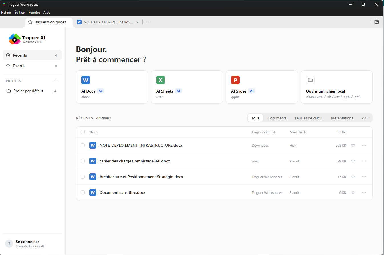384x255 pixels.
Task: Open more options for cahier des charges_omnistage360.docx
Action: pyautogui.click(x=364, y=161)
